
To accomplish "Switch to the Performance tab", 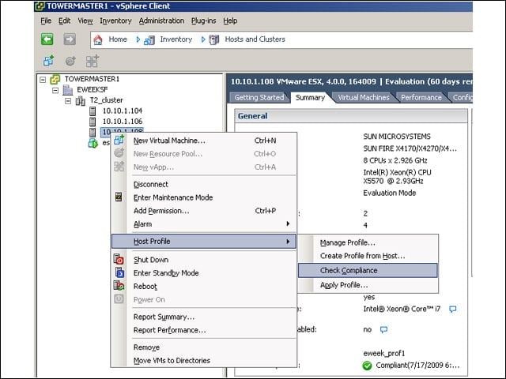I will (421, 97).
